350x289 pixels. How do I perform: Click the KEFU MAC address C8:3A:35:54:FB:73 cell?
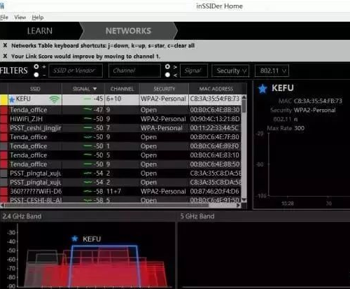215,99
